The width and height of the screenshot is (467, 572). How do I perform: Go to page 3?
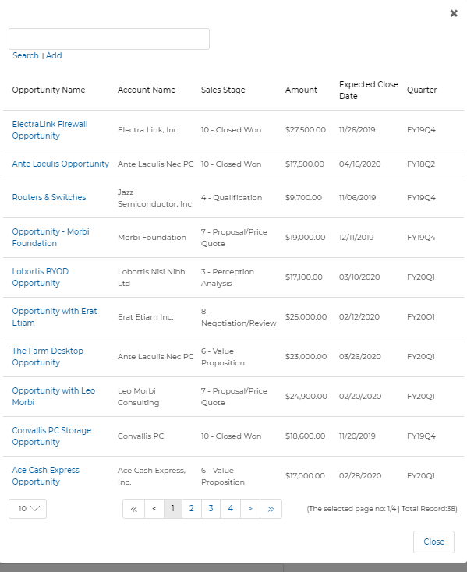(x=211, y=509)
